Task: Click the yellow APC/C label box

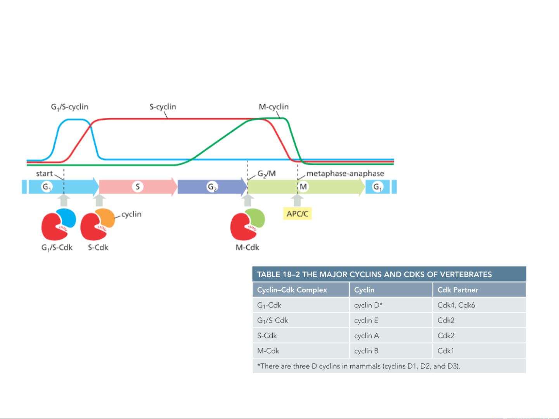Action: 297,214
